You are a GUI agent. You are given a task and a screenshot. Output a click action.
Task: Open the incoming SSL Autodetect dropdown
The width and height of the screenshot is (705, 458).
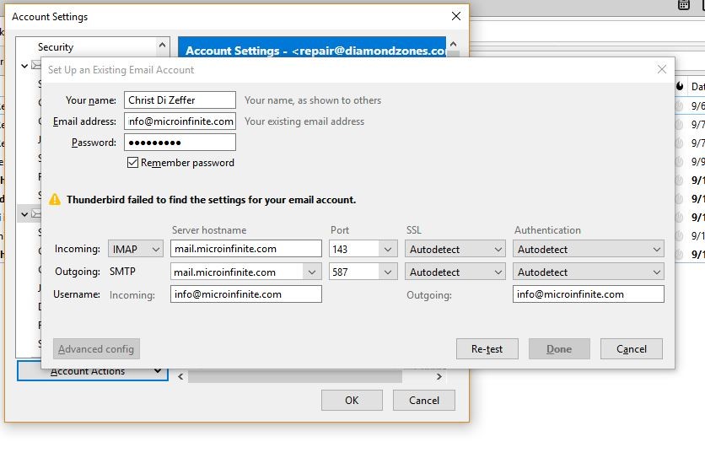(x=455, y=249)
